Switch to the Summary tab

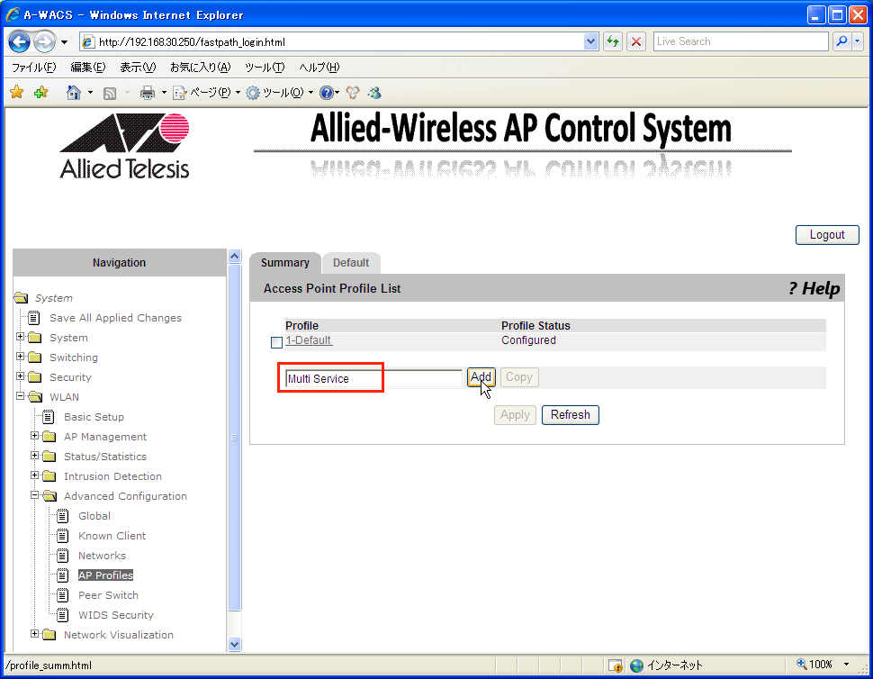coord(285,263)
